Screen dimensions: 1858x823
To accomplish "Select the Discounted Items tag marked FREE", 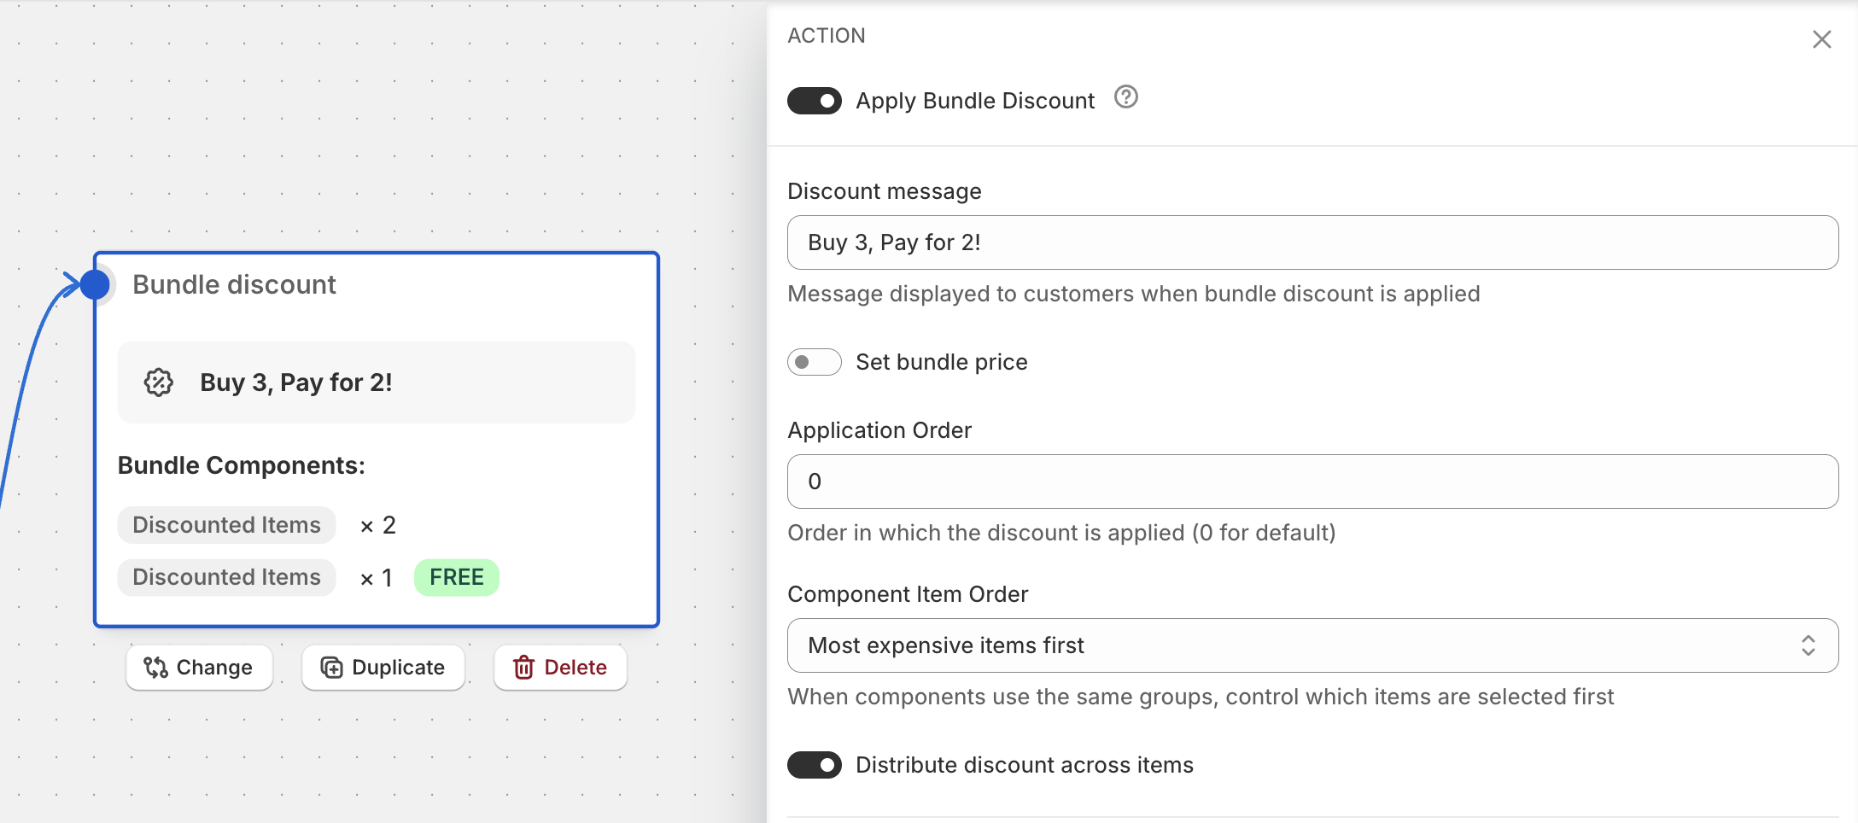I will click(226, 578).
